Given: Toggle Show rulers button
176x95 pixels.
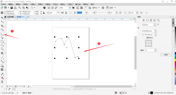Looking at the screenshot, I should (x=78, y=8).
